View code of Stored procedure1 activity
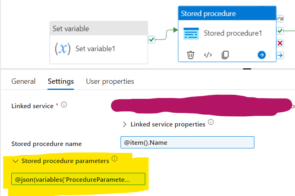295x196 pixels. pos(208,55)
